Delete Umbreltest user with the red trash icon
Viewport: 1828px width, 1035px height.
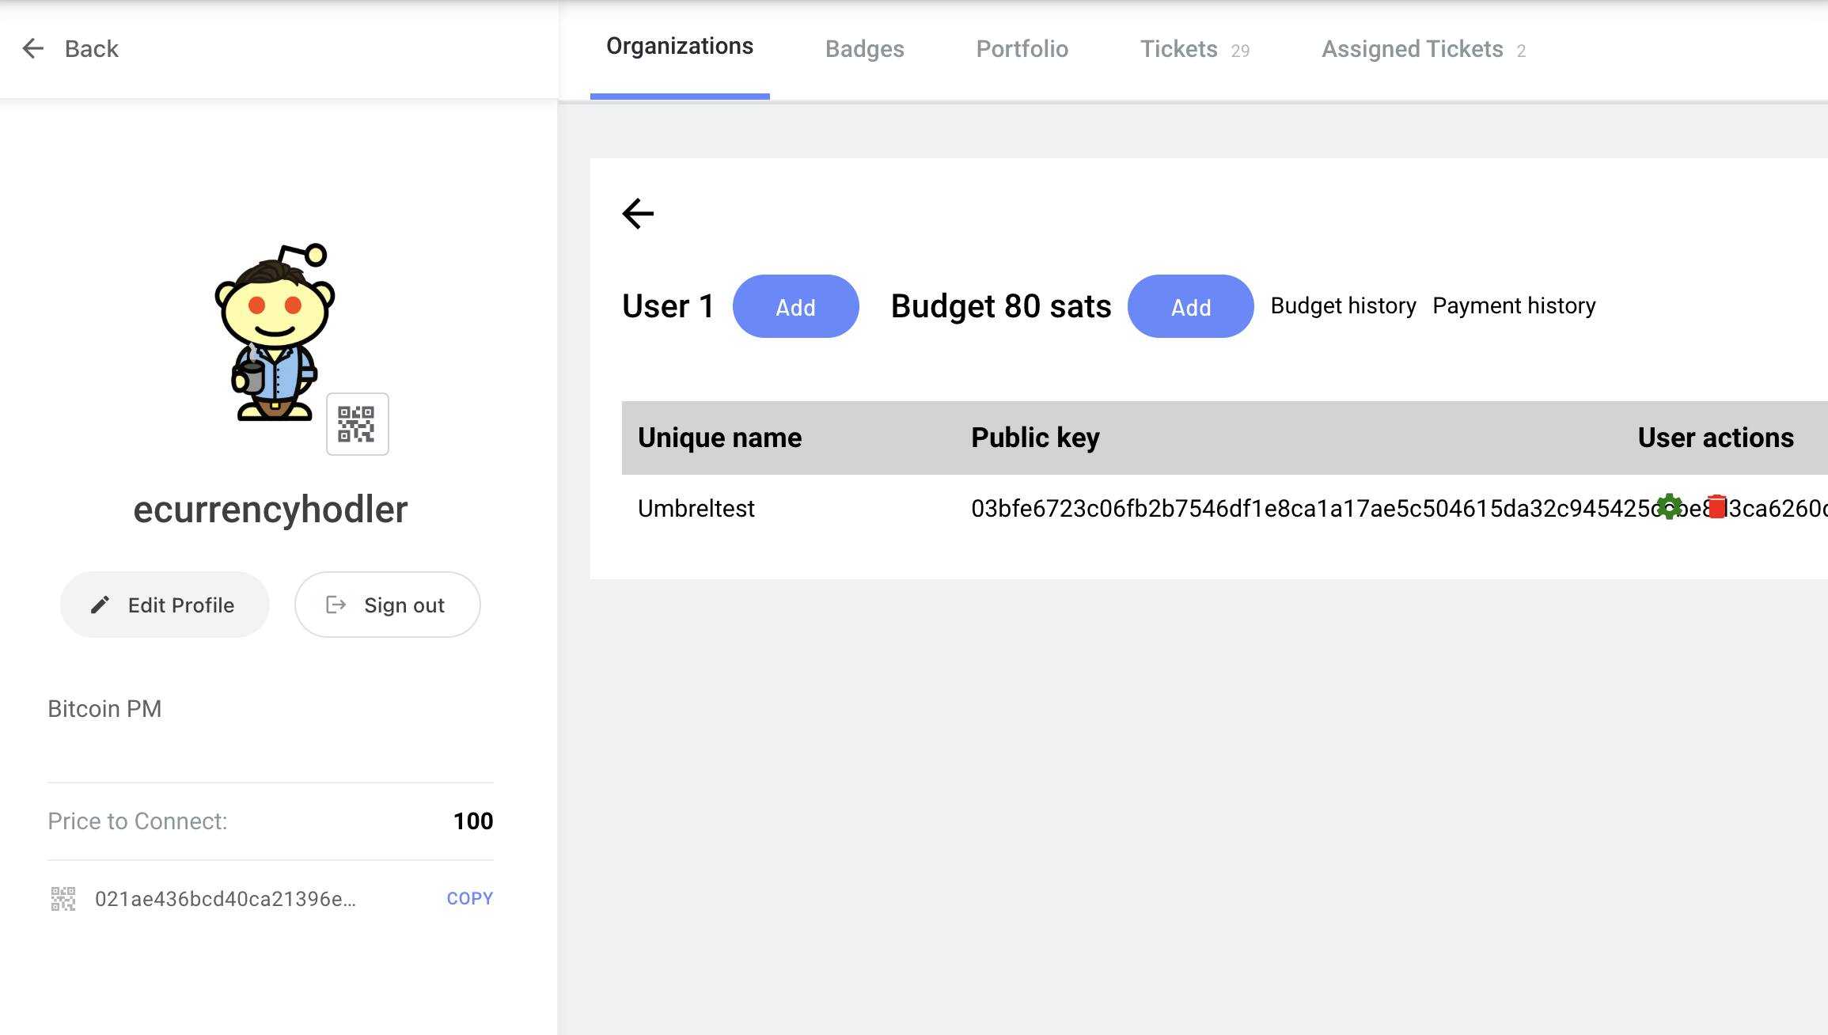1717,507
